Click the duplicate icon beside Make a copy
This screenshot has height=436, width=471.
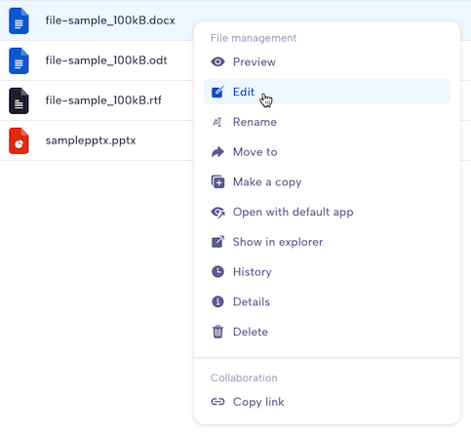(217, 181)
